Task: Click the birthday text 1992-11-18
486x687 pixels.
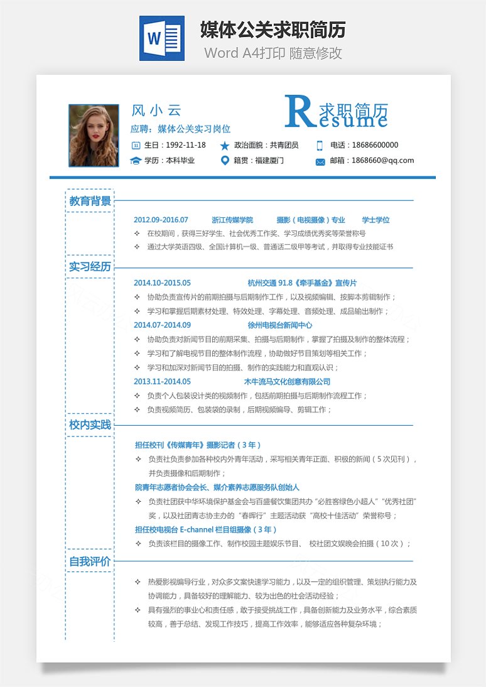Action: 186,145
